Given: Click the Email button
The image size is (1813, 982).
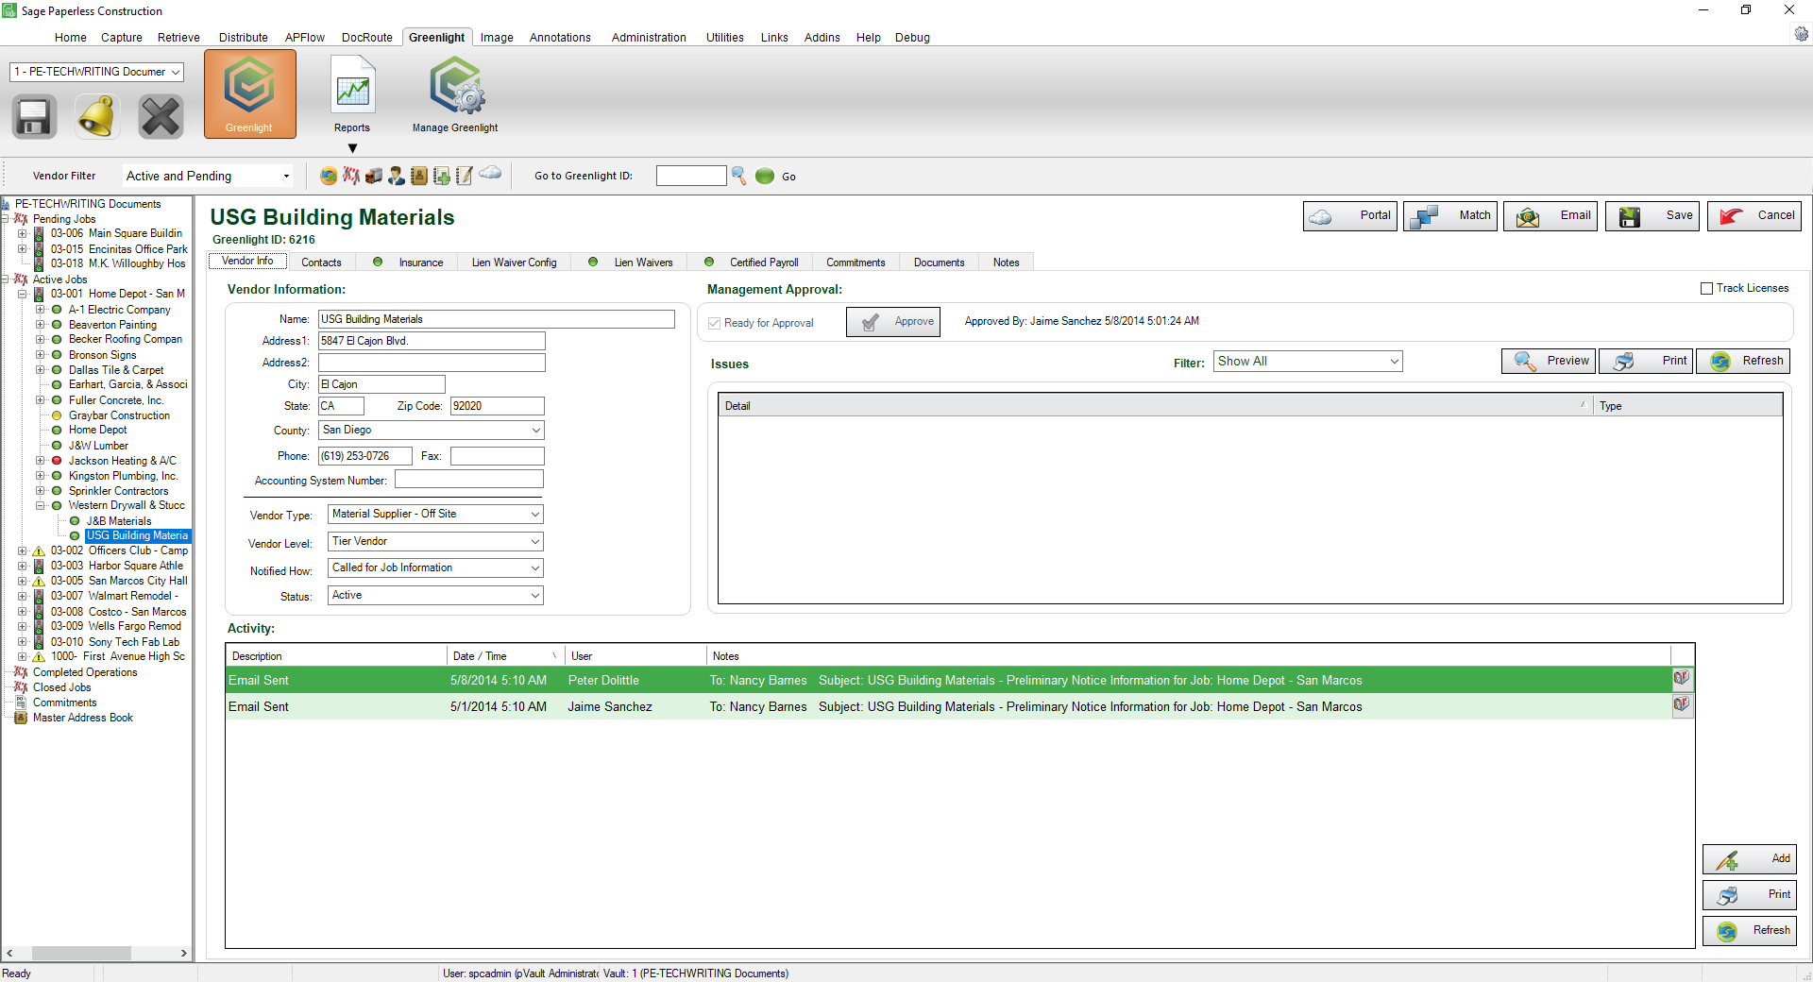Looking at the screenshot, I should (1550, 216).
